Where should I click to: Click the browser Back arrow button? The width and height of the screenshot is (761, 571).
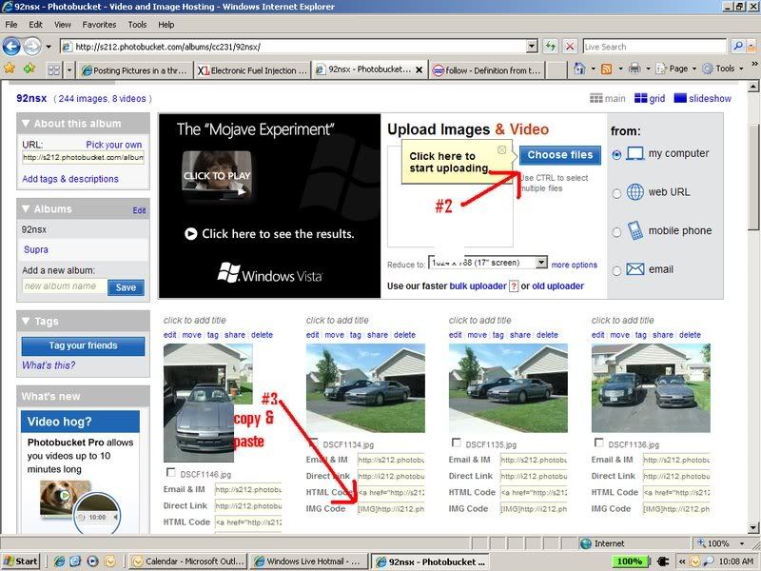coord(11,47)
